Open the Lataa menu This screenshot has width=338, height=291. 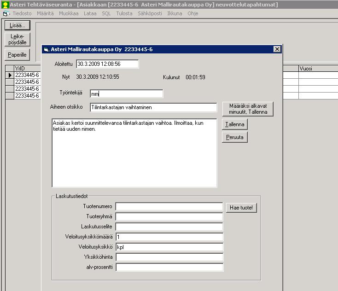click(90, 13)
